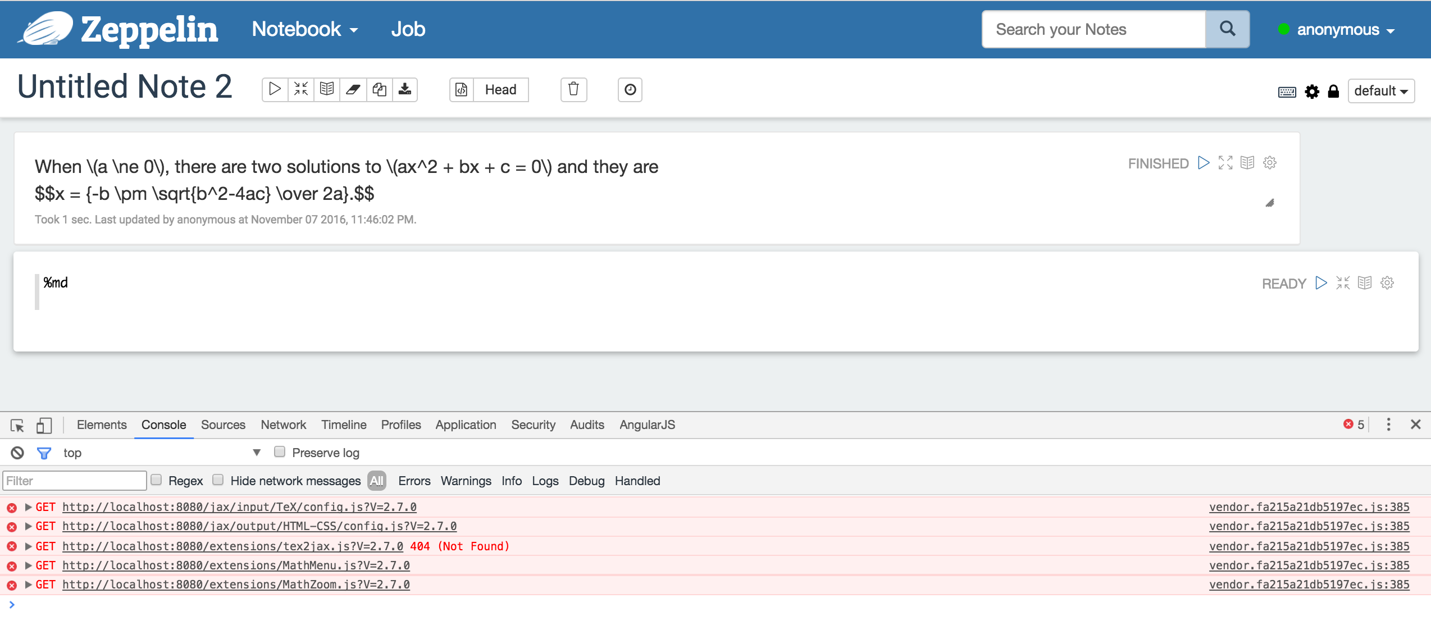Switch to the Network devtools tab

click(283, 425)
